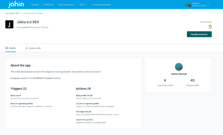Select the Details tab

tap(10, 48)
